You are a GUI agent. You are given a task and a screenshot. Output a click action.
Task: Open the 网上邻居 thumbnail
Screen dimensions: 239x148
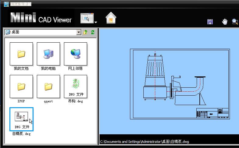(x=75, y=54)
